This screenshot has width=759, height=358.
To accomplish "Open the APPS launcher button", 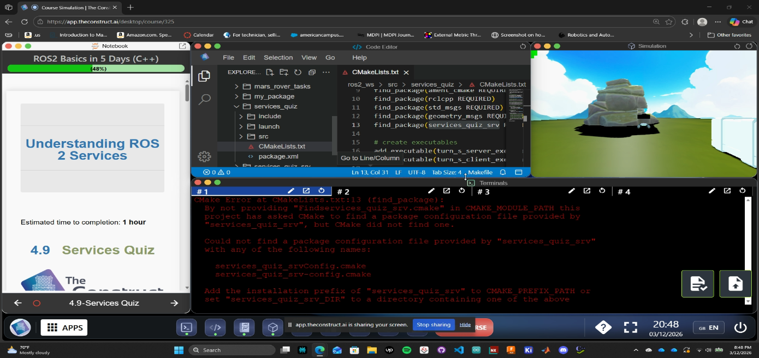I will click(64, 327).
